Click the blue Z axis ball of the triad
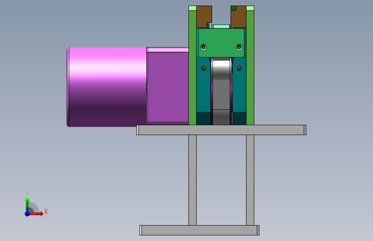373x241 pixels. (27, 214)
